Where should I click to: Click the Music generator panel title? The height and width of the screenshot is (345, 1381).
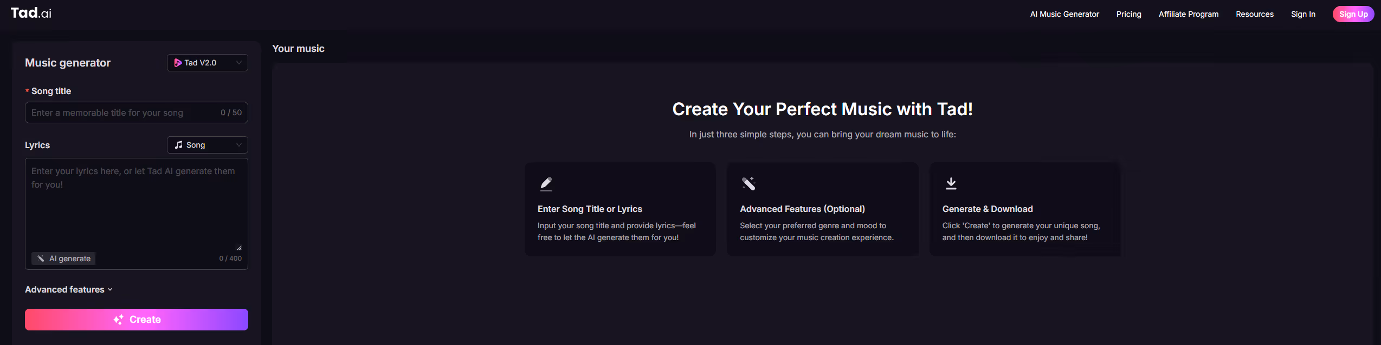[x=68, y=63]
